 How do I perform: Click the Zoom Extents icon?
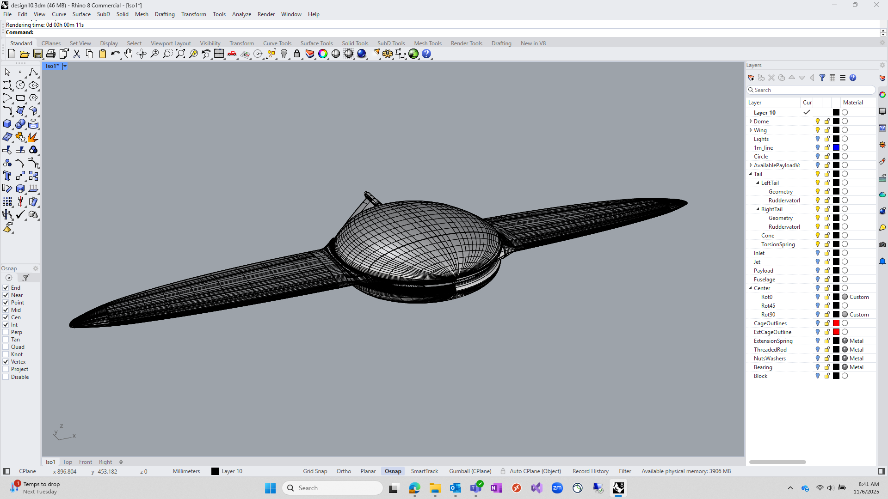pyautogui.click(x=180, y=54)
